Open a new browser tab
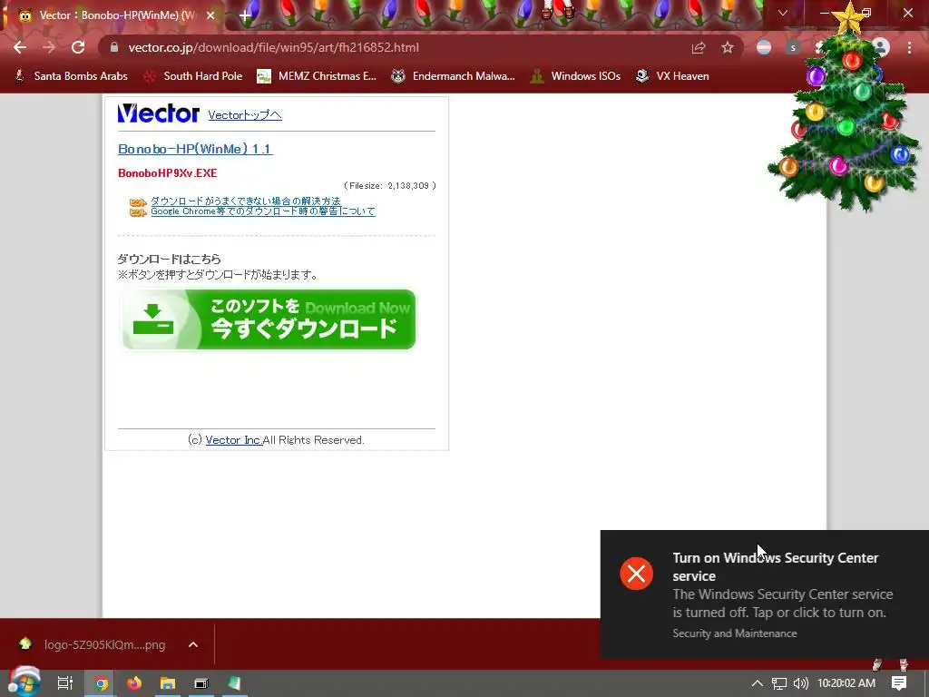This screenshot has height=697, width=929. 245,15
